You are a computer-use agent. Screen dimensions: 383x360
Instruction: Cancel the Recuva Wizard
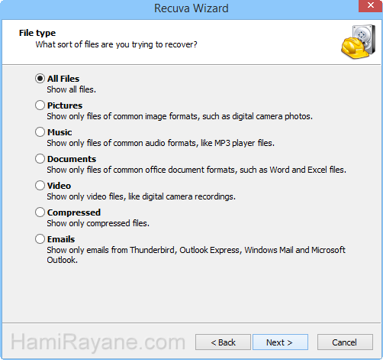pos(345,342)
